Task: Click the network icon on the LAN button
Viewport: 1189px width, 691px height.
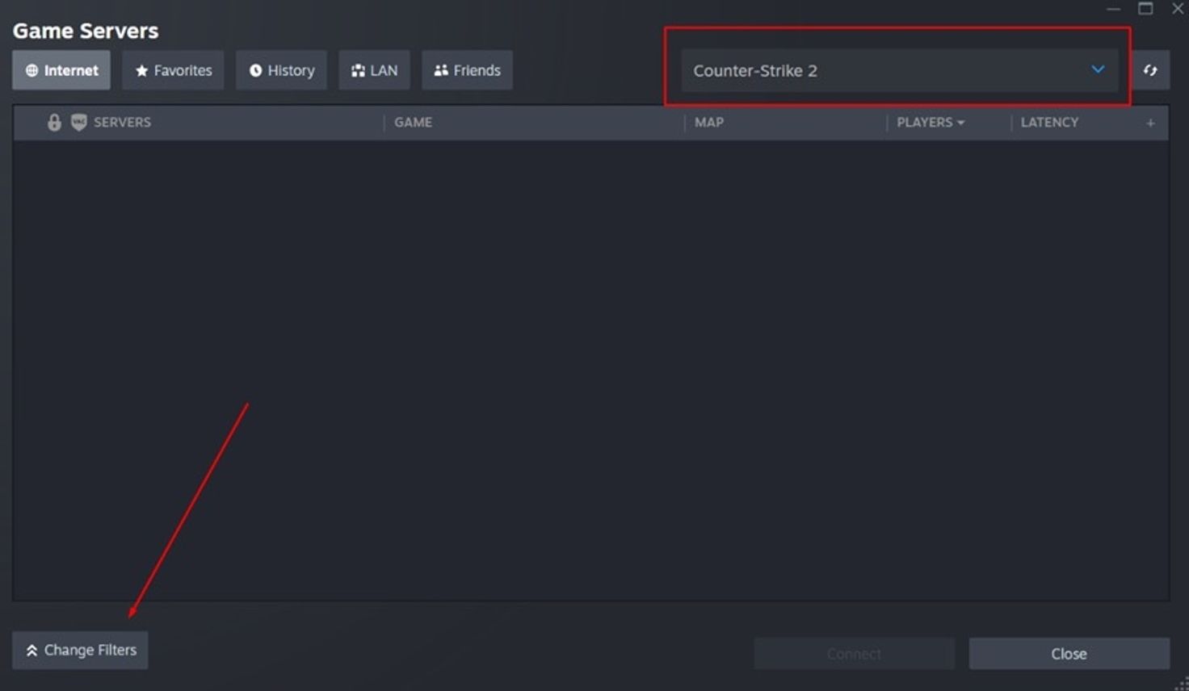Action: [x=358, y=70]
